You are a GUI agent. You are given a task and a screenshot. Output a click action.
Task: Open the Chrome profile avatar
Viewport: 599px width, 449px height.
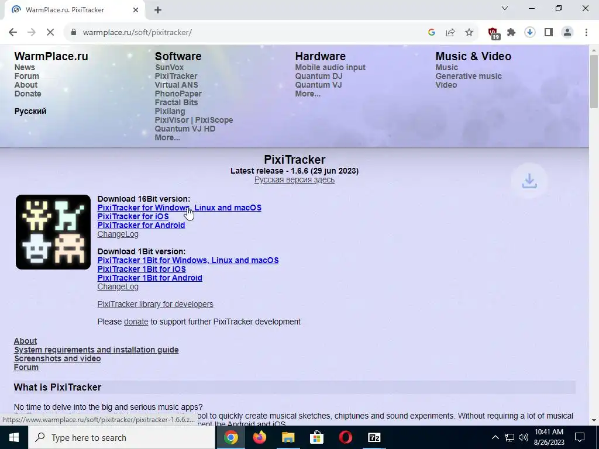[567, 33]
